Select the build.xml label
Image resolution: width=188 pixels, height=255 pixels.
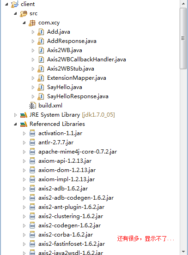pos(50,106)
